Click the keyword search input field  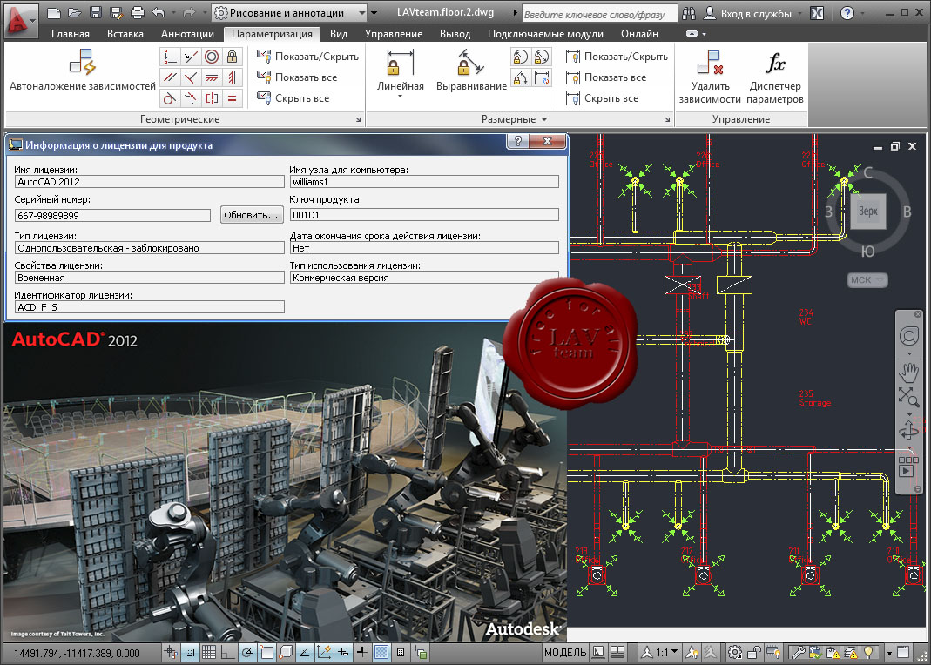pos(599,14)
